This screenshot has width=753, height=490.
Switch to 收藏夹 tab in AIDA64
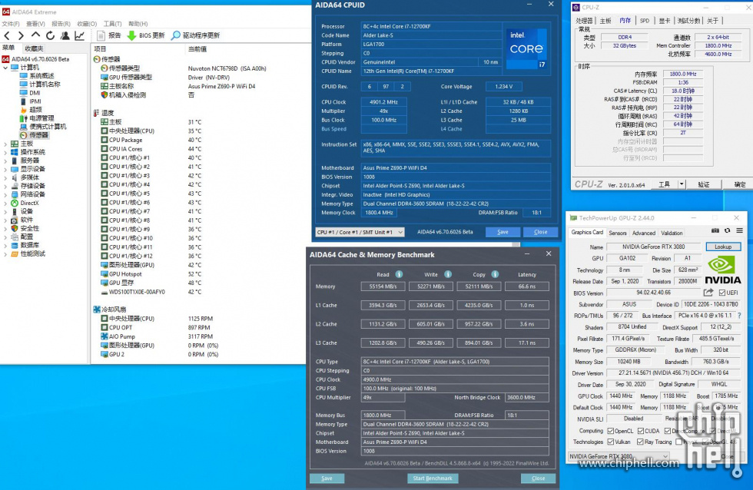tap(34, 48)
